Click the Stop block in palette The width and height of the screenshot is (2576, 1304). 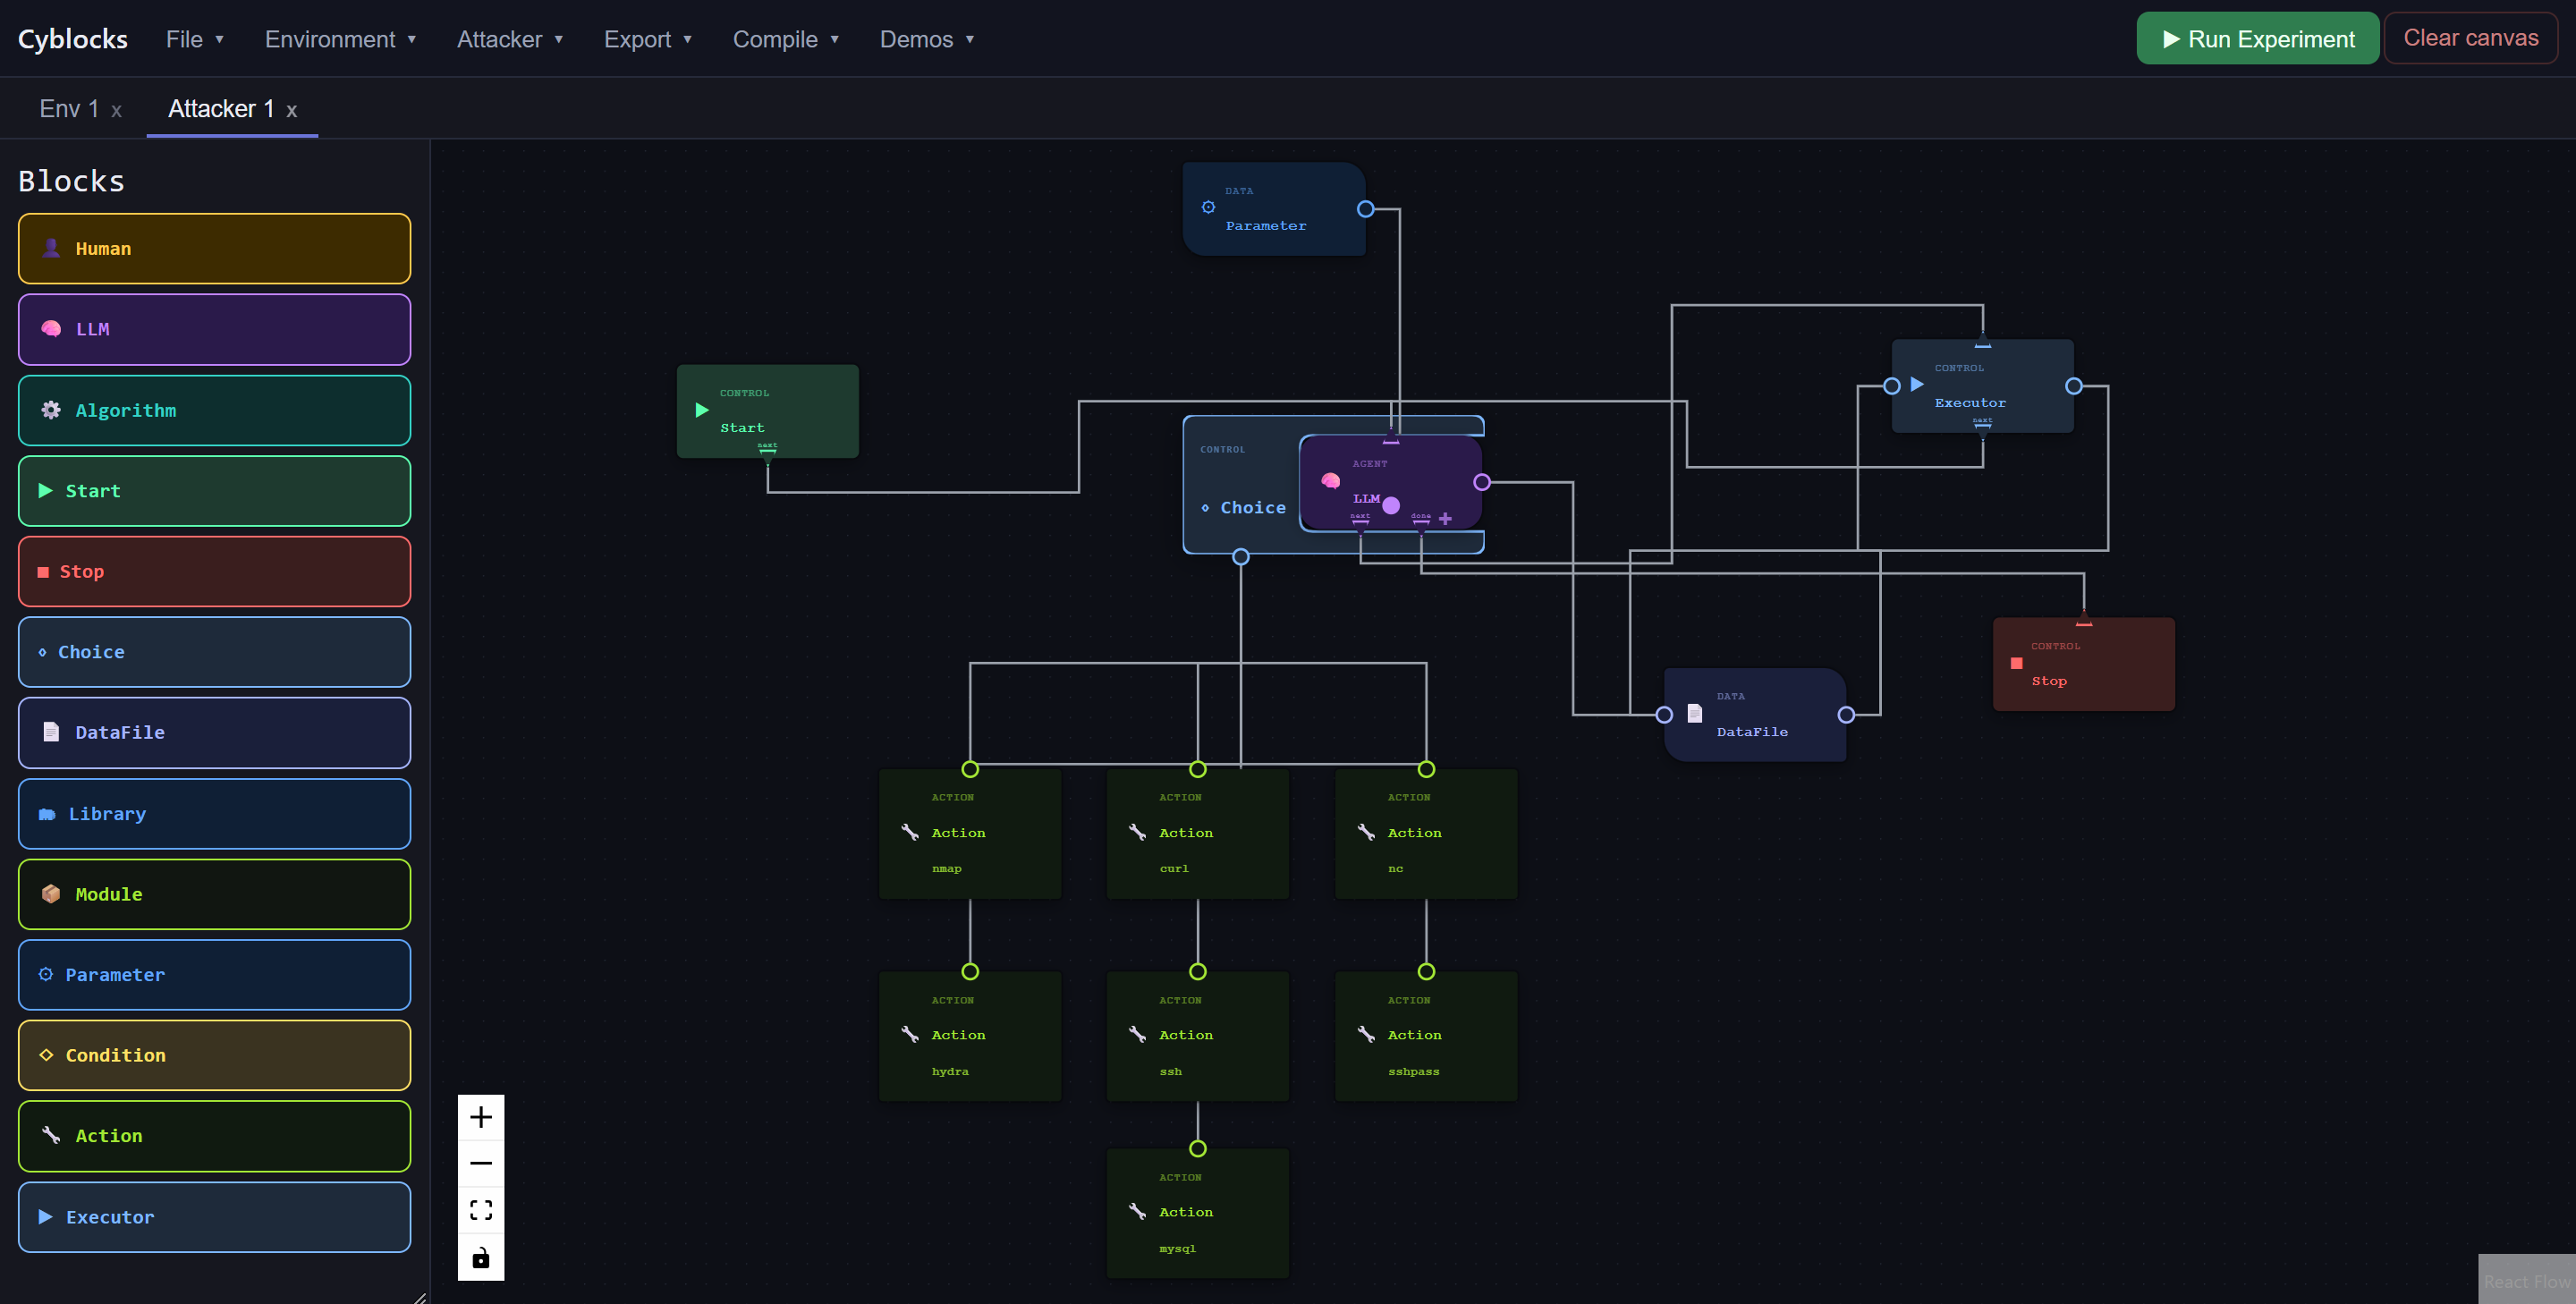click(214, 571)
